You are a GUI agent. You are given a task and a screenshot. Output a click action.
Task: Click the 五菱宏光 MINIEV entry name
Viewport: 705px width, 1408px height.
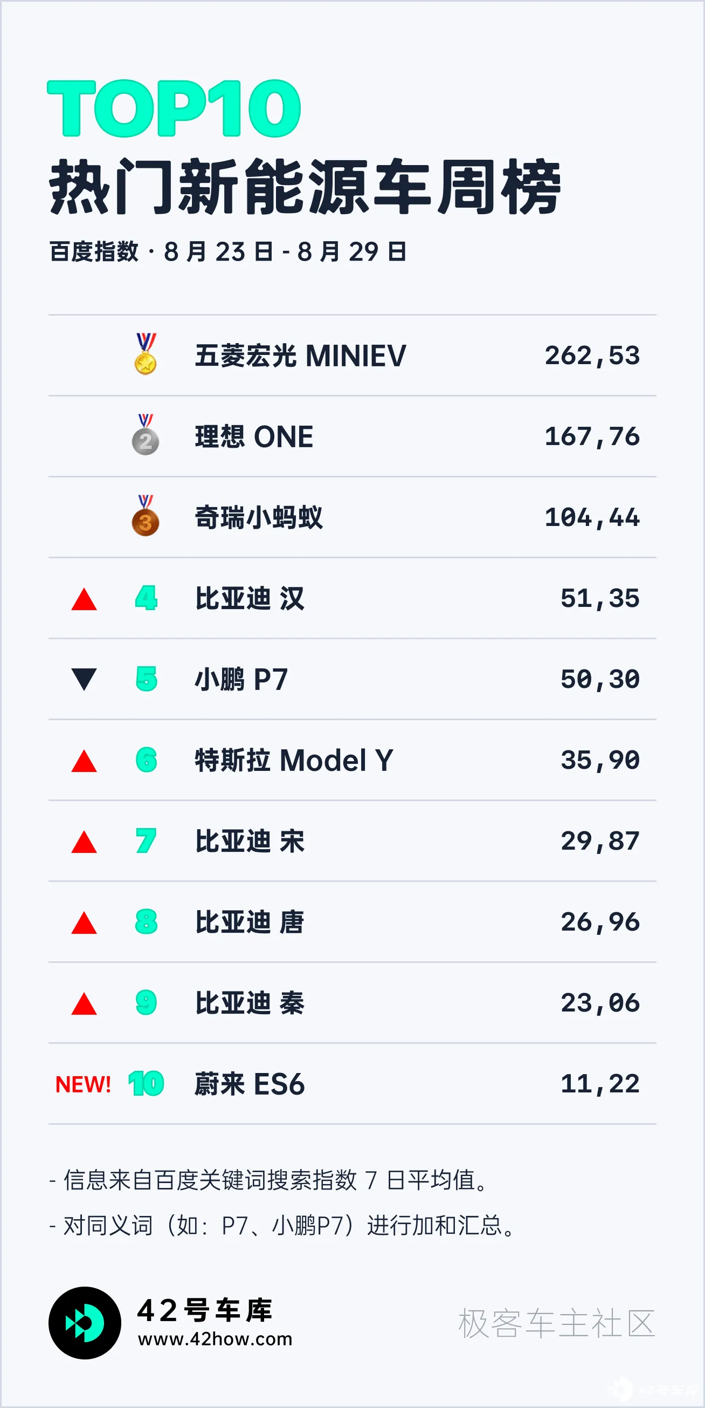coord(300,356)
